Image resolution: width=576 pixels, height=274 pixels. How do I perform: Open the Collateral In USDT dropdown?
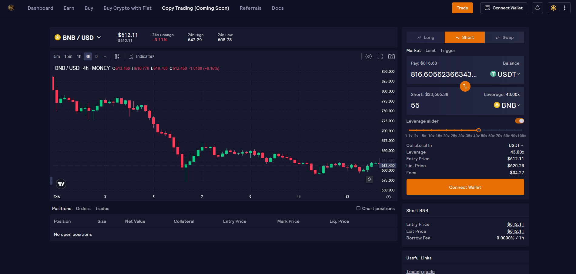tap(516, 145)
